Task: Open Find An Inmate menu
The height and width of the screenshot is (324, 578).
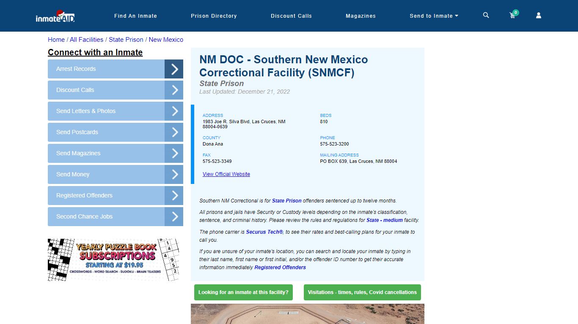Action: pyautogui.click(x=135, y=16)
